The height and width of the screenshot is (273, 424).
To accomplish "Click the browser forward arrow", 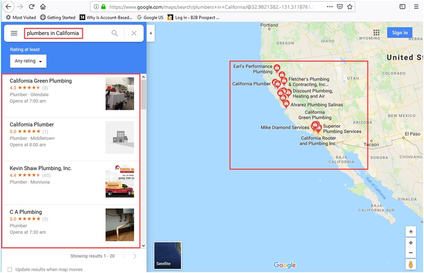I will (20, 7).
